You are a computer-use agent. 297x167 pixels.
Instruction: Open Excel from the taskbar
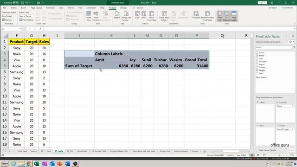[36, 164]
